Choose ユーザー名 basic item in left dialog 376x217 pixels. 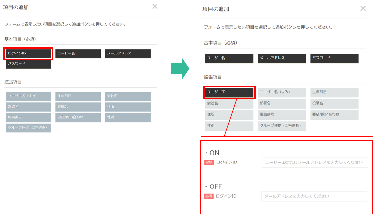tap(78, 54)
